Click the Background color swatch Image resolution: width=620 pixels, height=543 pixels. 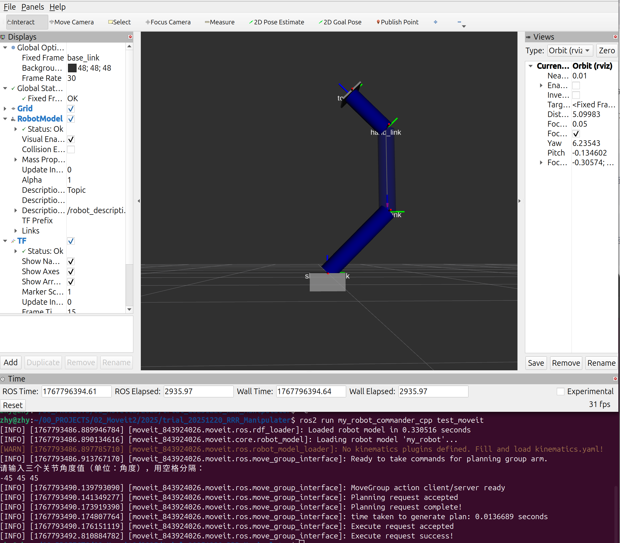click(x=72, y=68)
